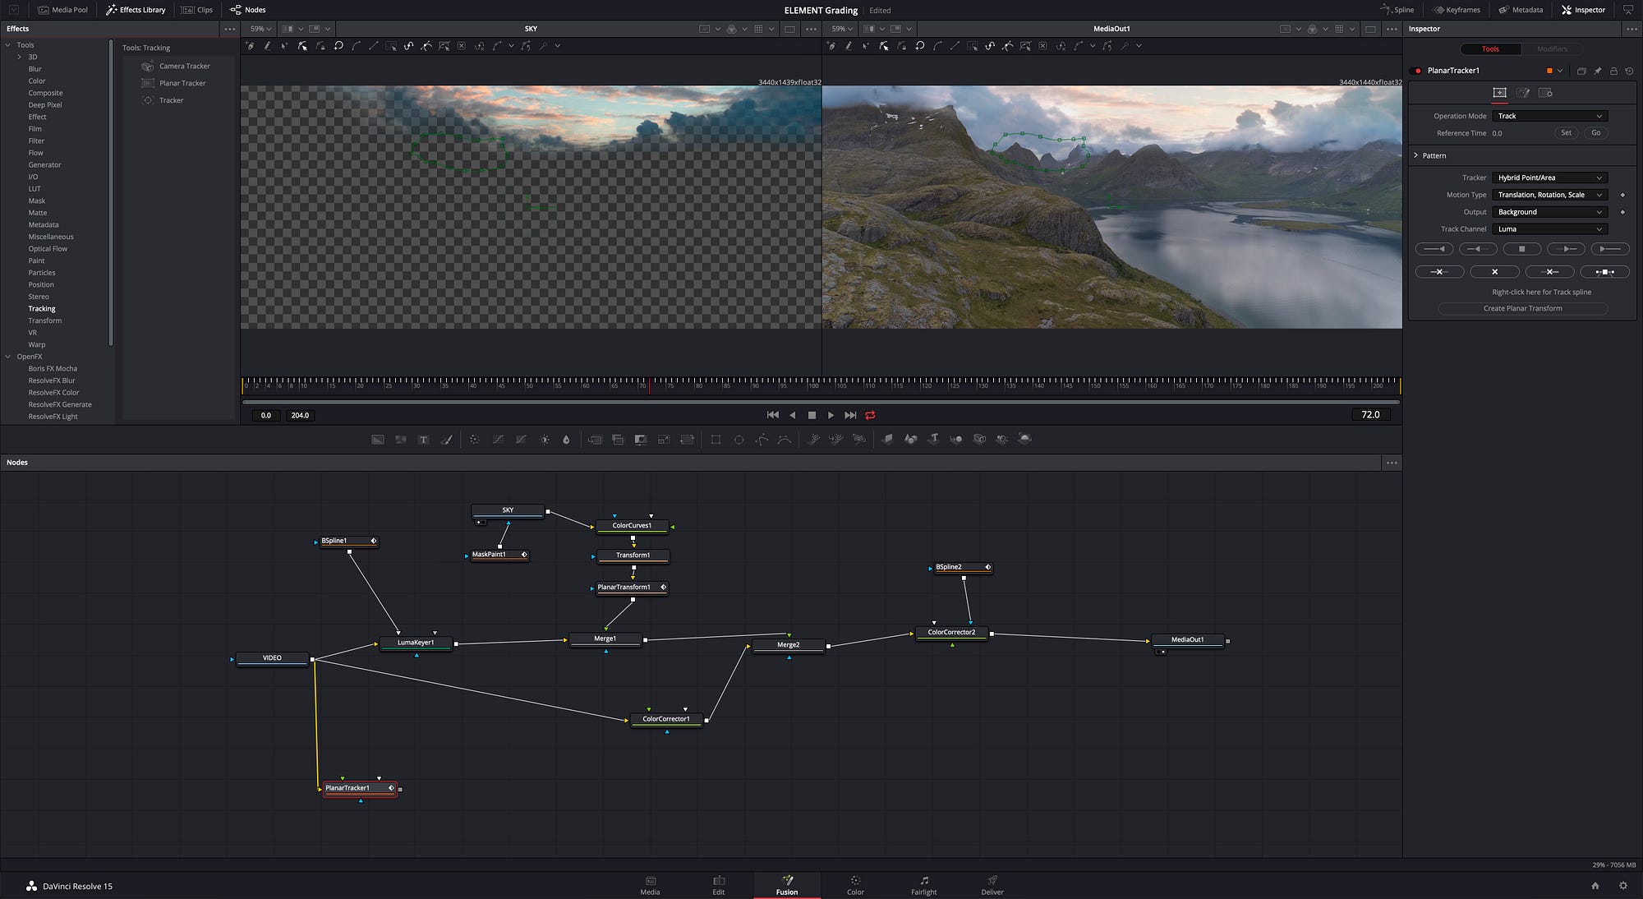Click the Create Planar Transform button

[1522, 308]
